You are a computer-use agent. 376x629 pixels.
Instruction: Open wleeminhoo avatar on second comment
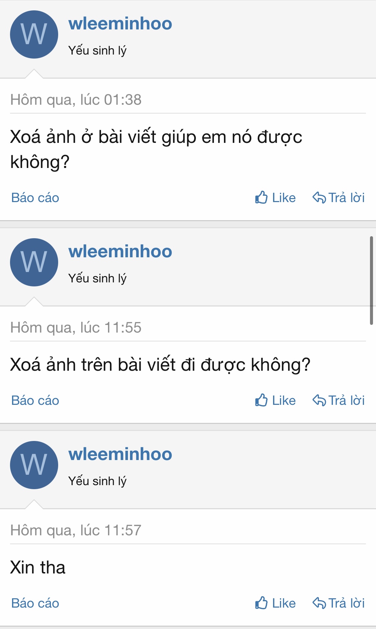(x=34, y=262)
